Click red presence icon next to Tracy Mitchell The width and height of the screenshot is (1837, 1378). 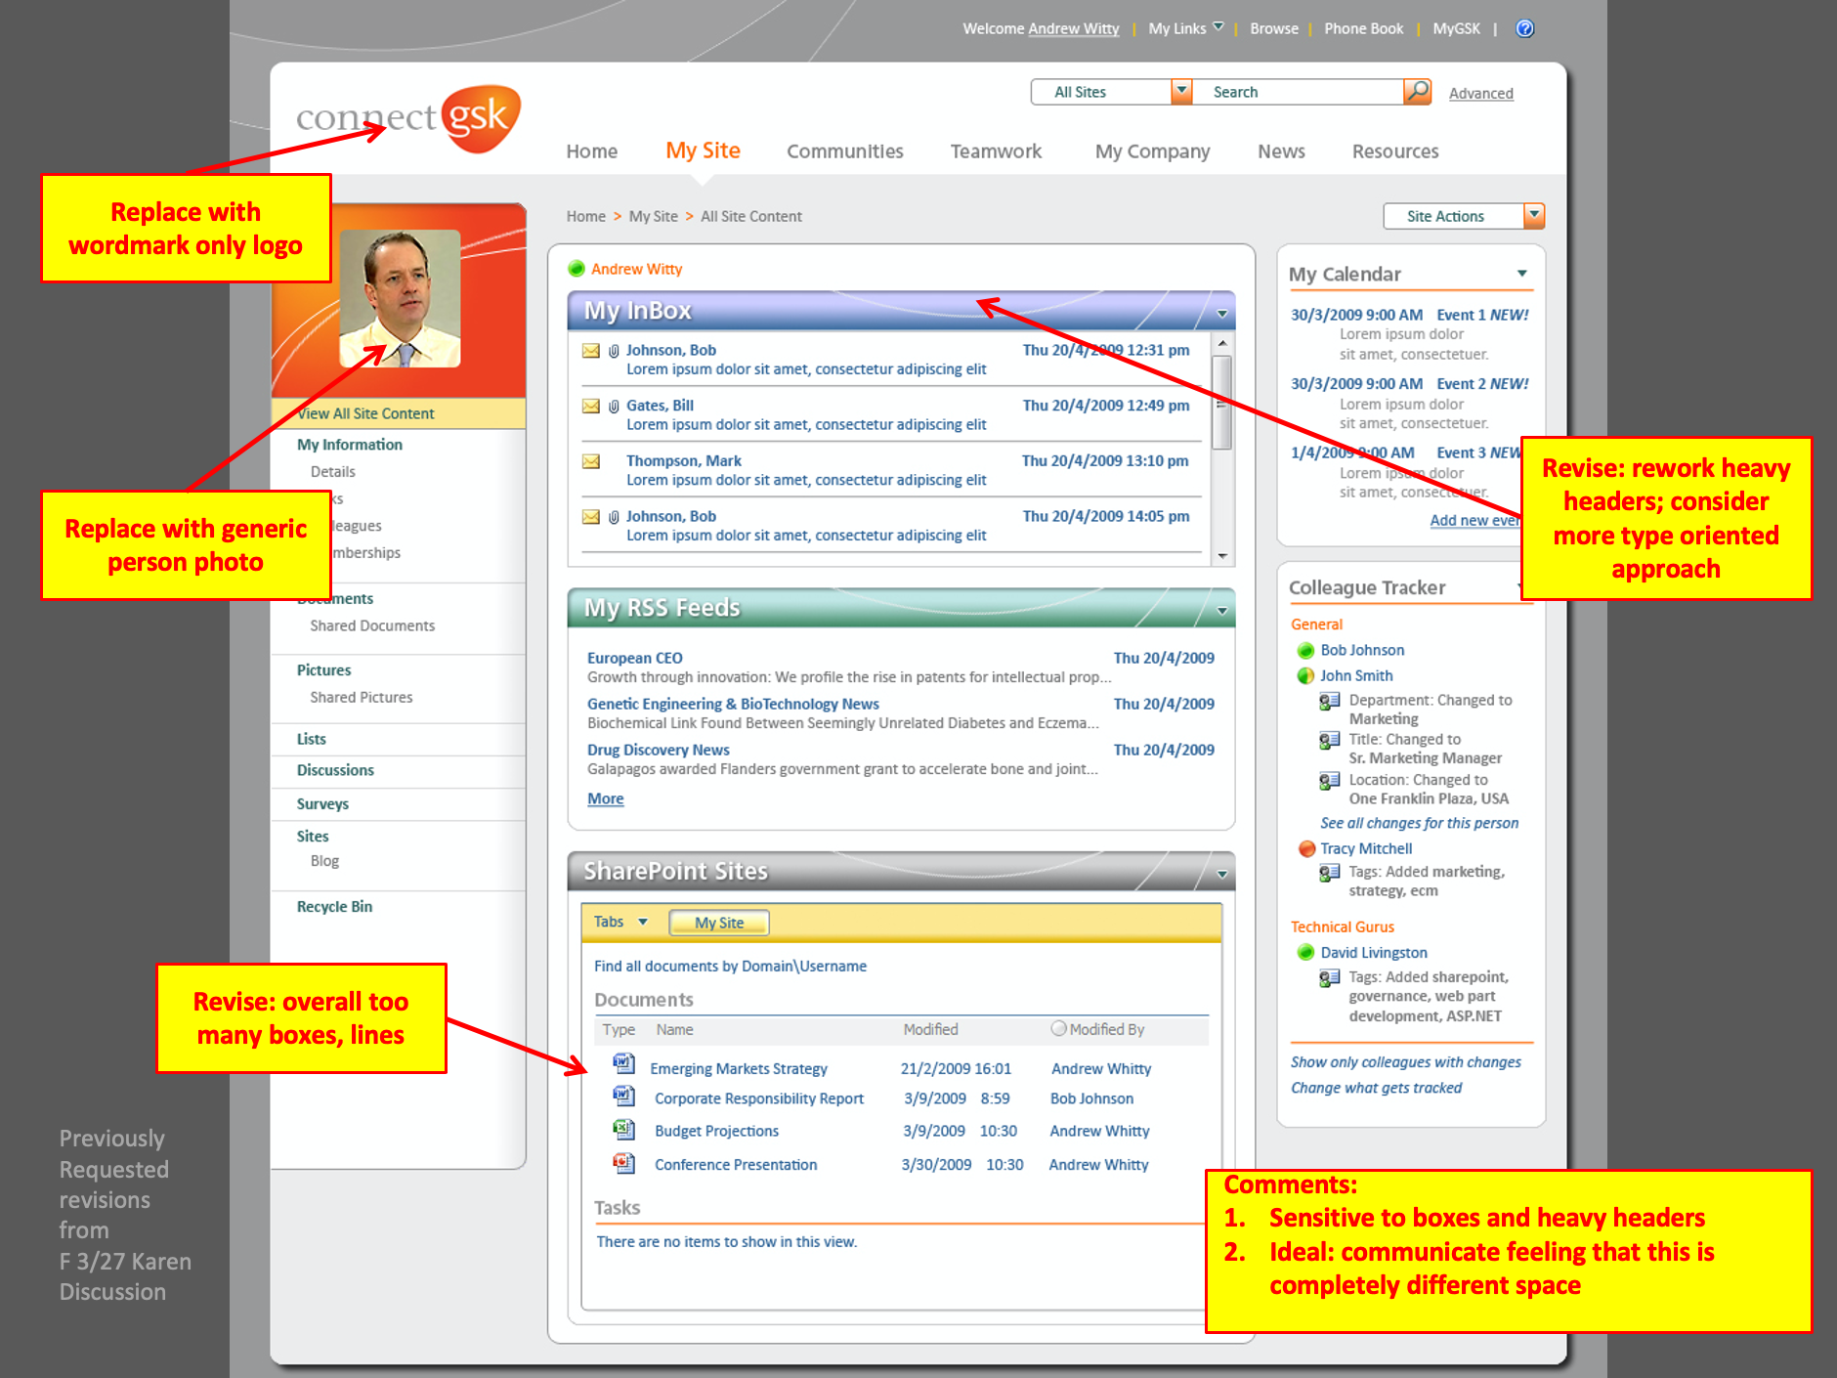(1306, 848)
